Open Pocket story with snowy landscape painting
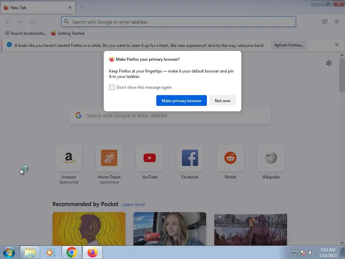The image size is (345, 259). (250, 229)
